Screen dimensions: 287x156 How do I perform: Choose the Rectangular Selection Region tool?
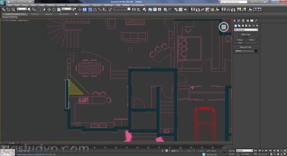tap(38, 9)
